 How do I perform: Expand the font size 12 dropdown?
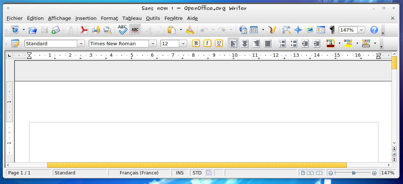[183, 43]
